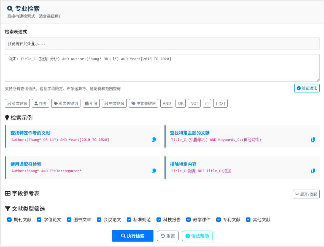
Task: Insert the AND operator
Action: click(167, 103)
